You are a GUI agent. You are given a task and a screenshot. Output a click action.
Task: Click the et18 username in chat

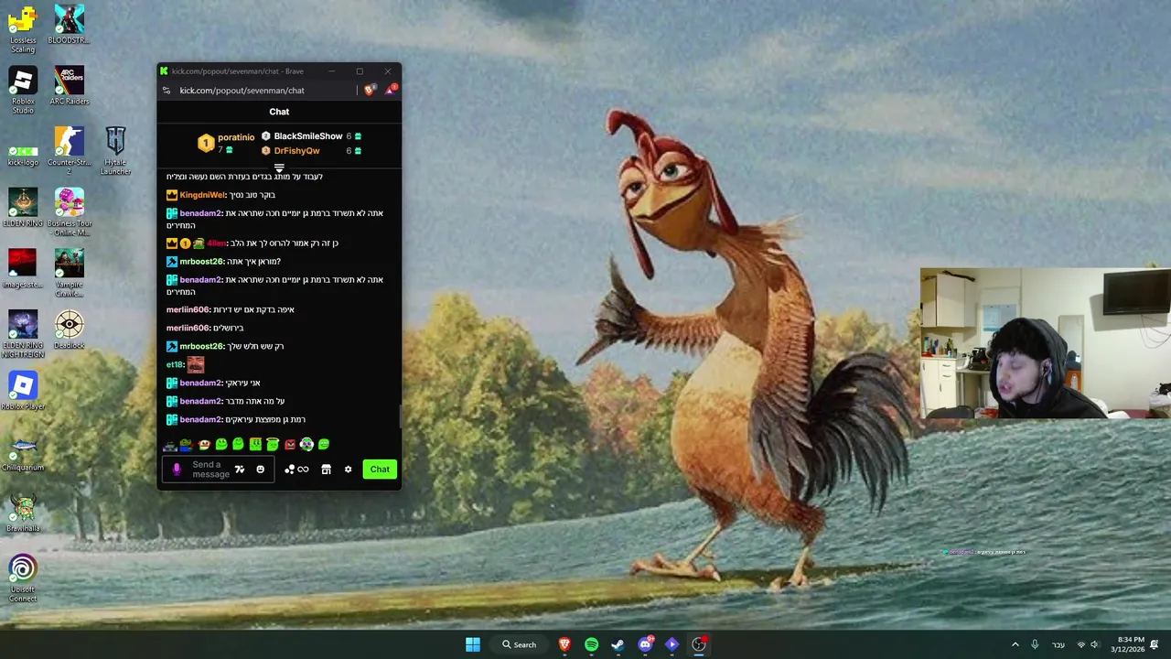[175, 364]
